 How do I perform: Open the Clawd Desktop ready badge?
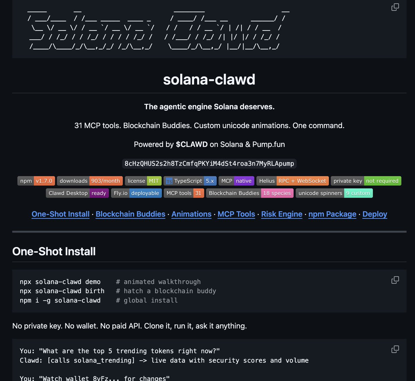77,193
